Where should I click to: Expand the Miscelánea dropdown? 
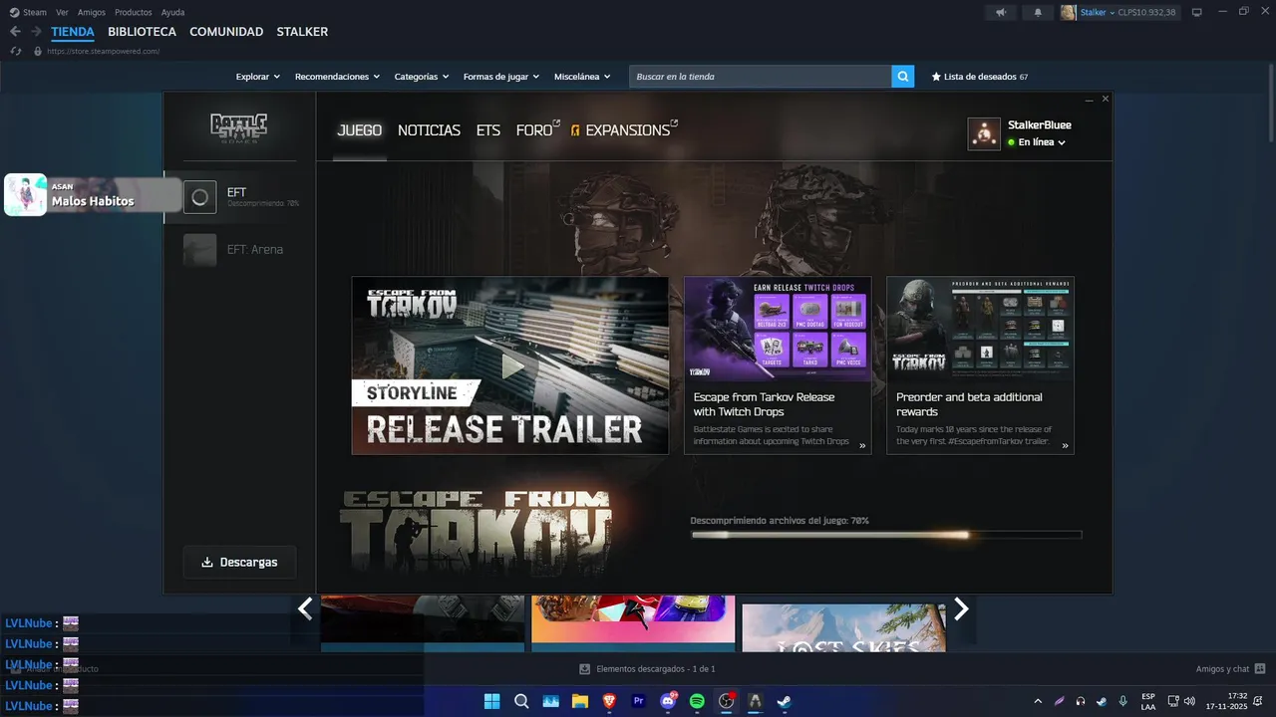pyautogui.click(x=582, y=77)
